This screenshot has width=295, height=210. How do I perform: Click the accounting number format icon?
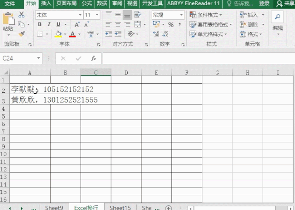[x=157, y=24]
